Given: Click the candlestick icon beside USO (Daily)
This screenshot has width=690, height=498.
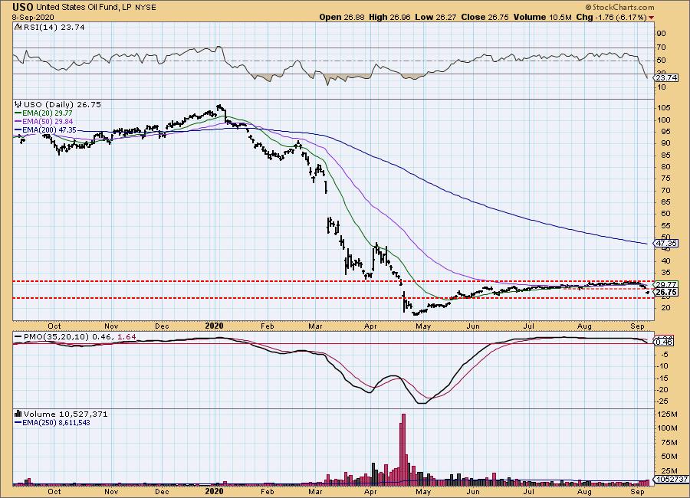Looking at the screenshot, I should pyautogui.click(x=18, y=105).
